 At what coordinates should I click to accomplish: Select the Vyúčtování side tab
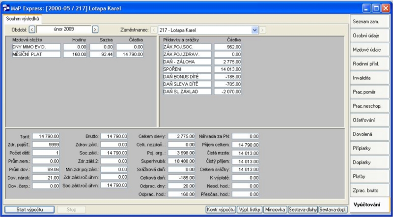click(370, 204)
